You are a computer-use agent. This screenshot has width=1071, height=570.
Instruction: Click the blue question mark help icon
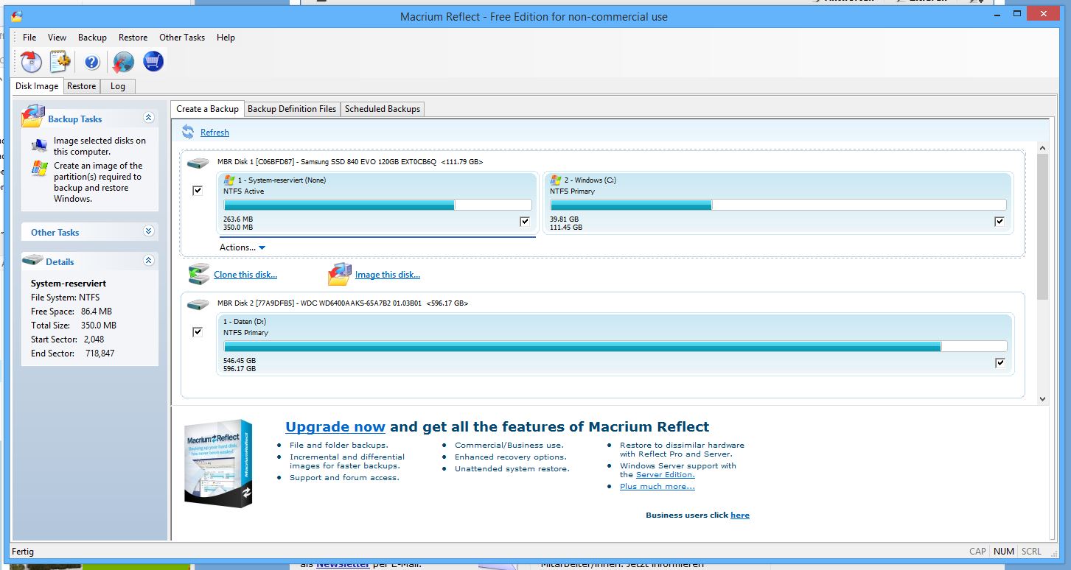91,63
